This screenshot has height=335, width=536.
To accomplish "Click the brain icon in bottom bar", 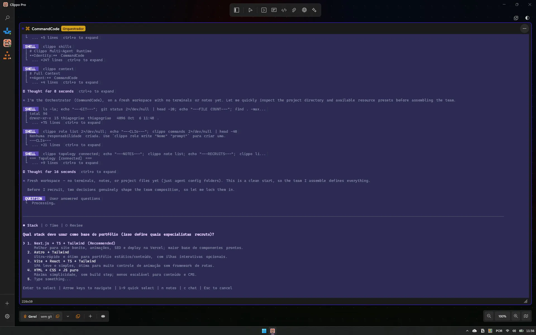I will (103, 316).
